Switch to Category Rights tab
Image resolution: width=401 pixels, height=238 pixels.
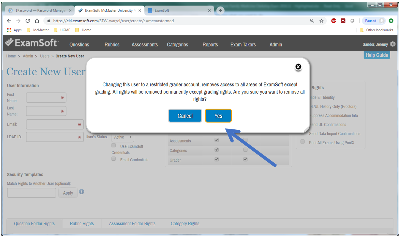pyautogui.click(x=185, y=224)
